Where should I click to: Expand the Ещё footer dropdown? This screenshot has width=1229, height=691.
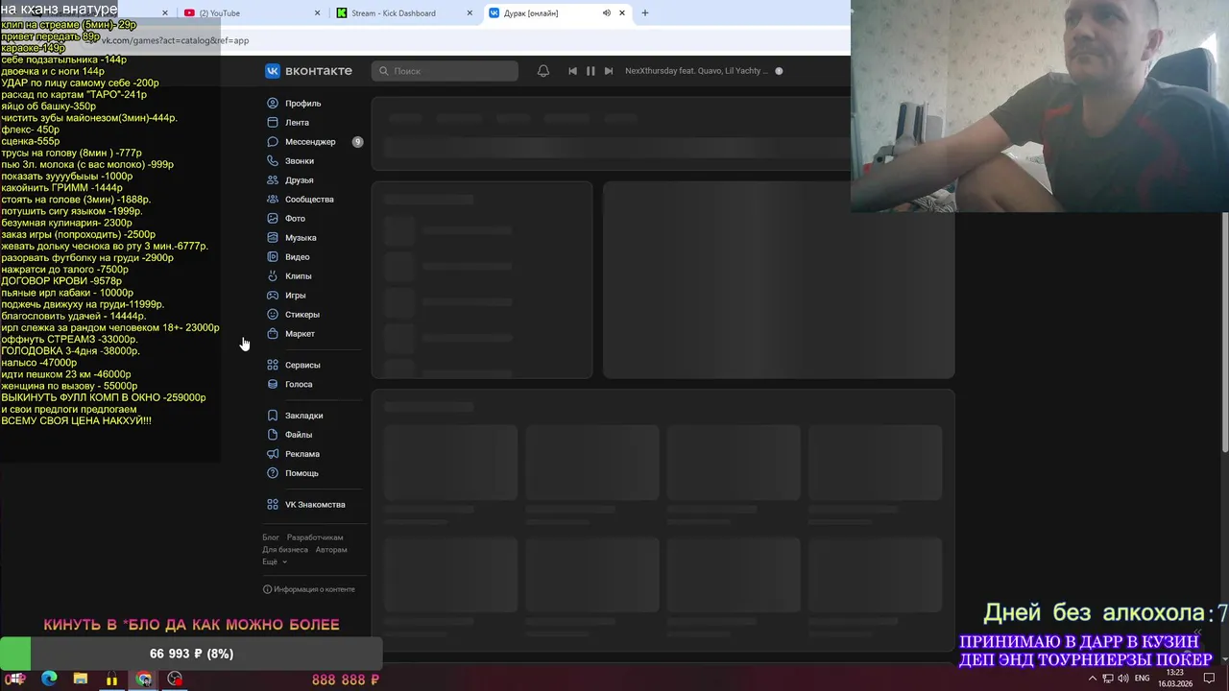pyautogui.click(x=275, y=562)
